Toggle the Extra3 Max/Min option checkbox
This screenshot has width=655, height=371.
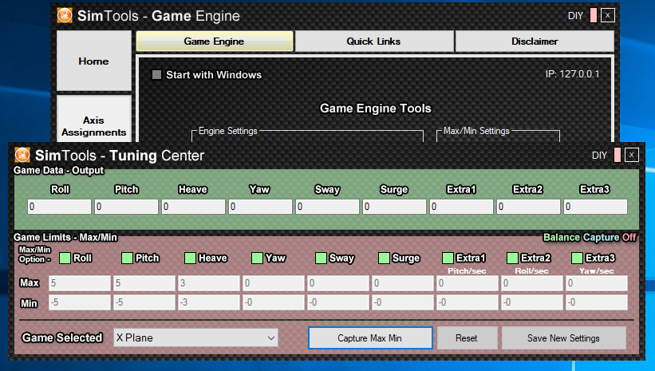click(x=577, y=258)
